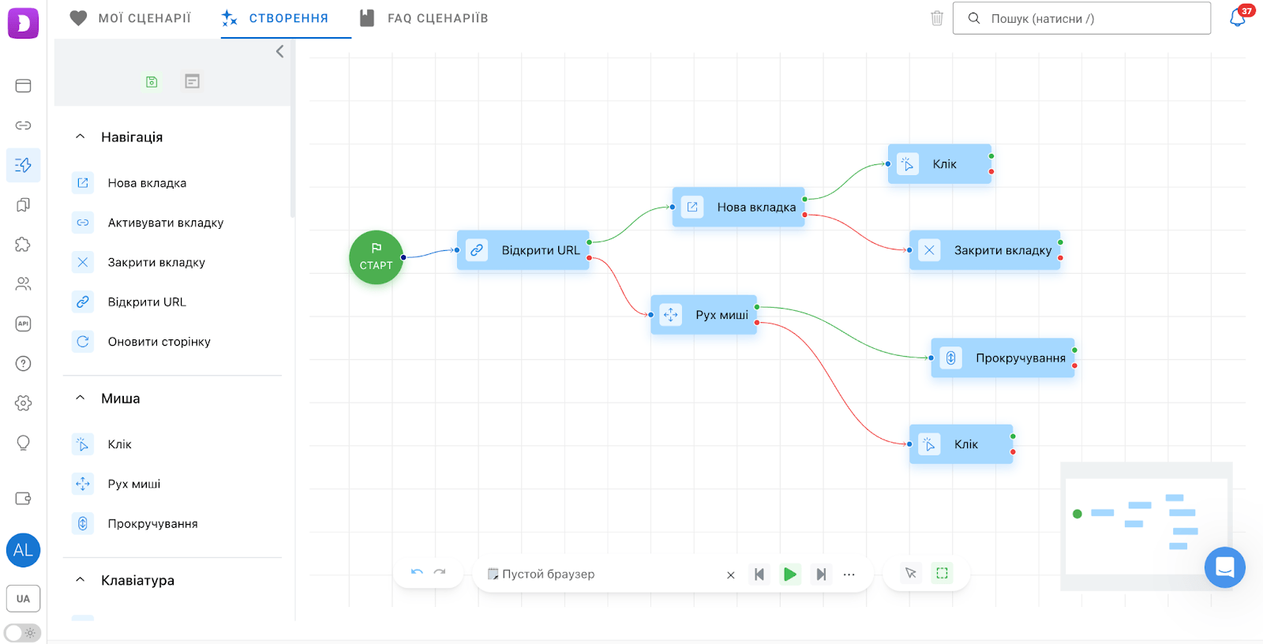Image resolution: width=1263 pixels, height=644 pixels.
Task: Click the UA language button
Action: (x=23, y=599)
